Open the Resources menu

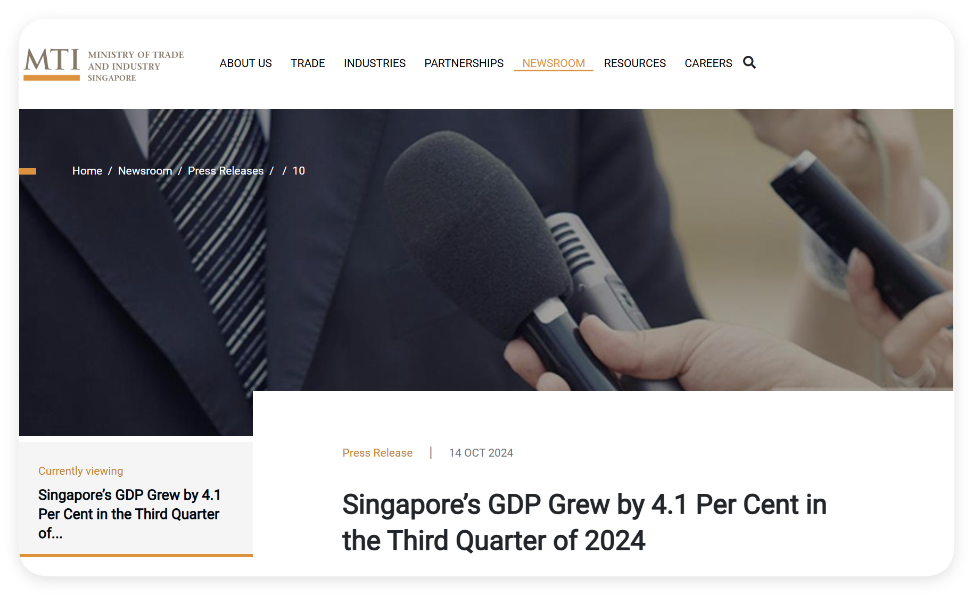click(x=634, y=63)
